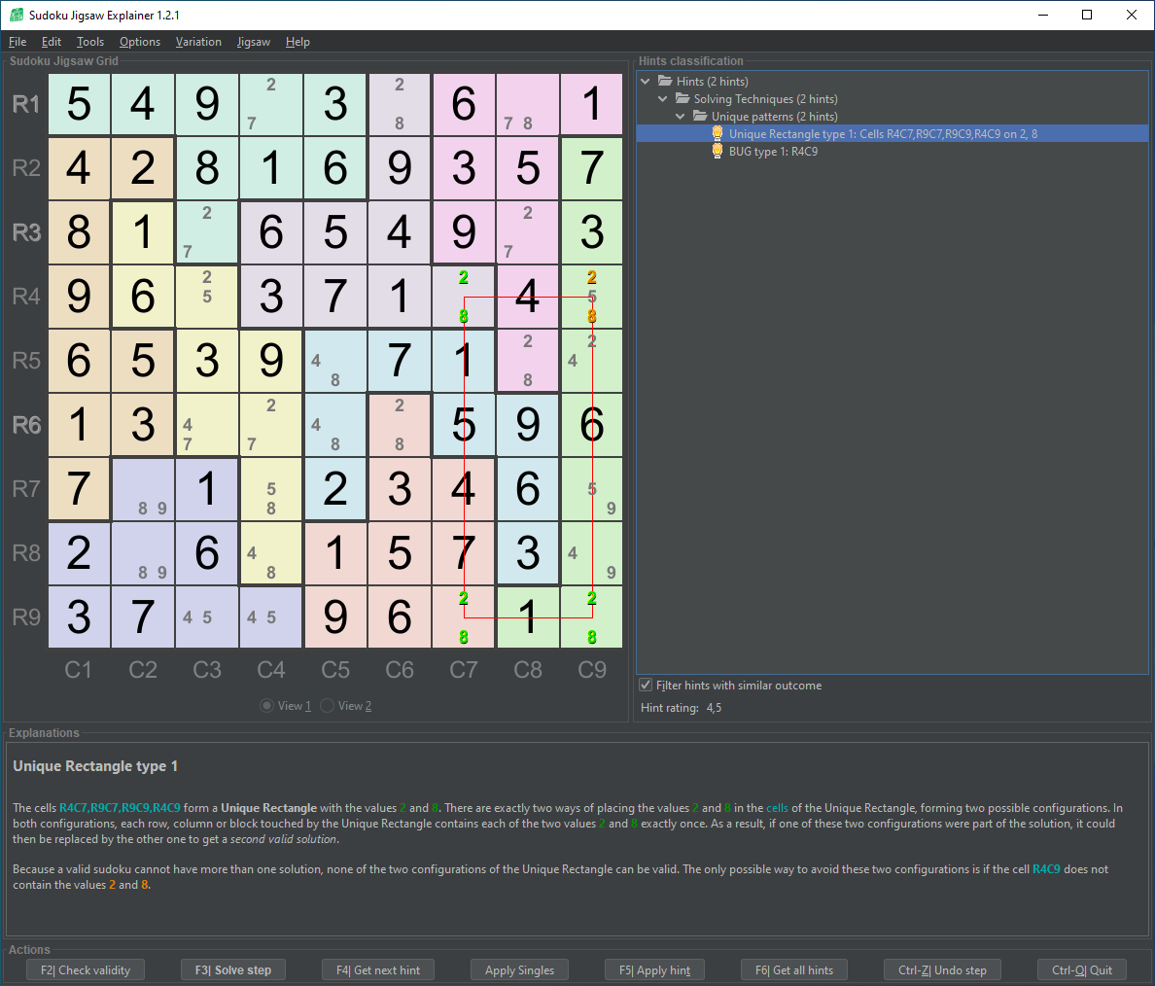Click the R4C9 link in the explanation's last paragraph

click(1046, 869)
